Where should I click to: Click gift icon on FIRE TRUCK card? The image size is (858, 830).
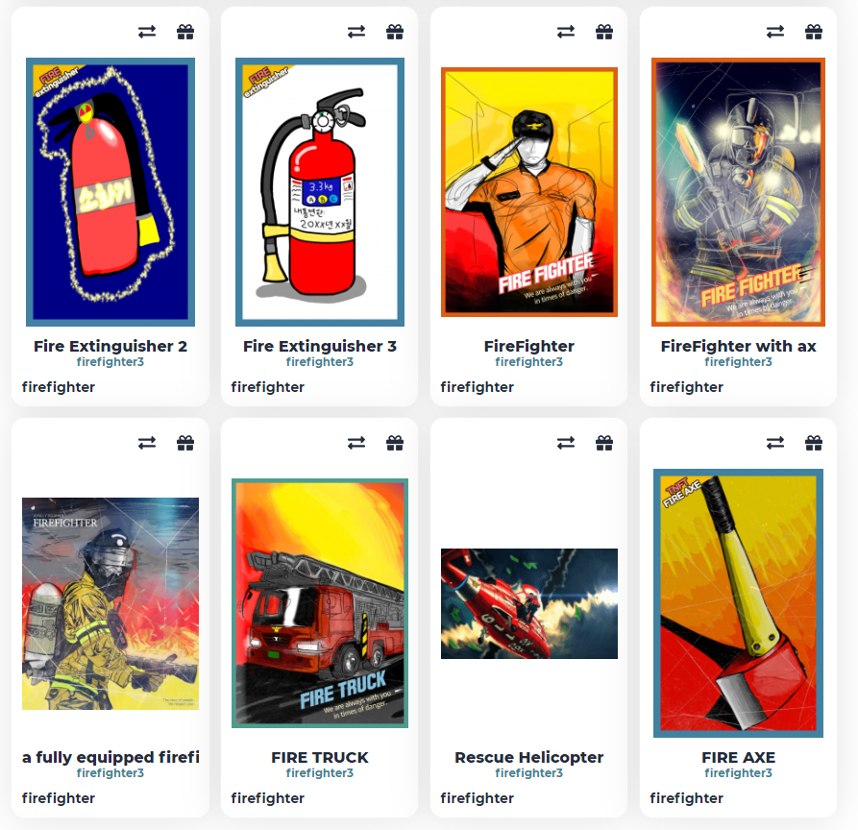pos(395,443)
